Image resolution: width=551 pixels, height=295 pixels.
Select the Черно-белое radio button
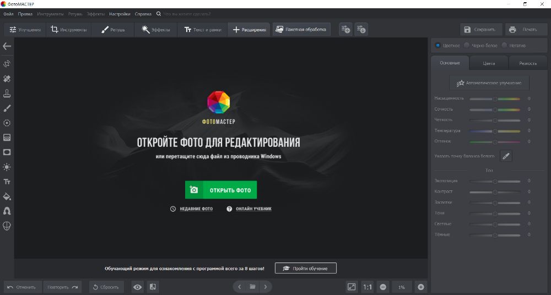(x=467, y=46)
